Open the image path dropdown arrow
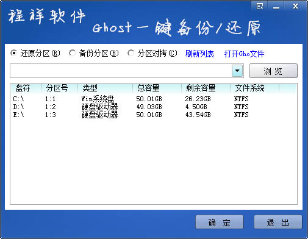 click(237, 71)
